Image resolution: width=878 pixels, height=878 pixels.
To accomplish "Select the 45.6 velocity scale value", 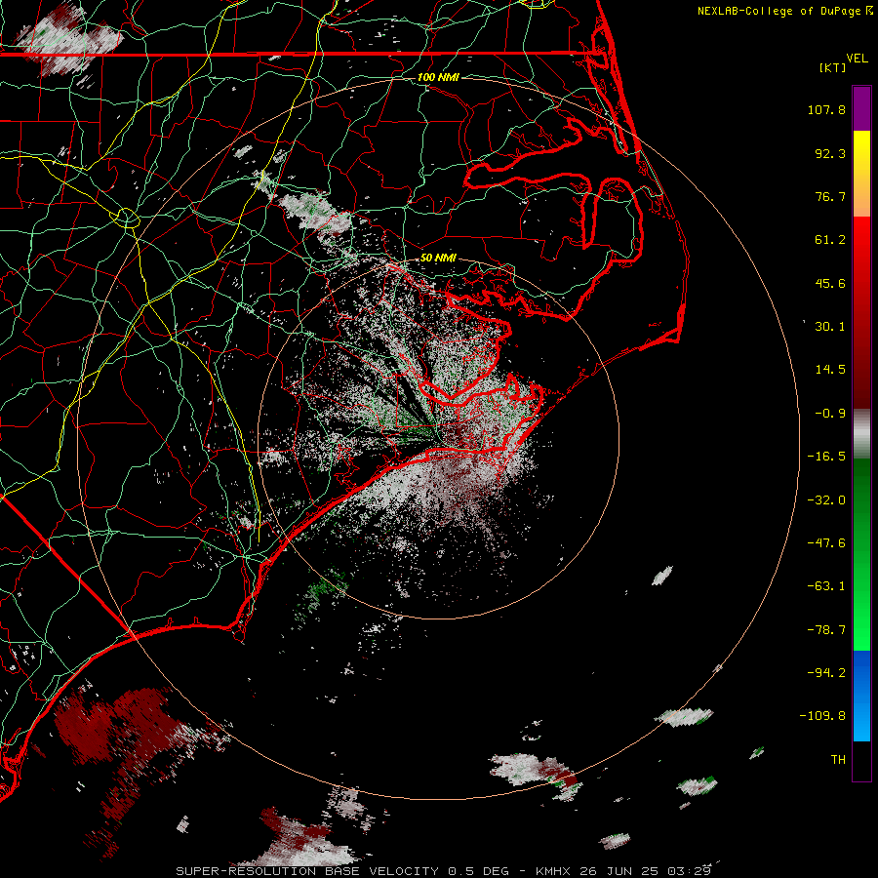I will tap(830, 283).
